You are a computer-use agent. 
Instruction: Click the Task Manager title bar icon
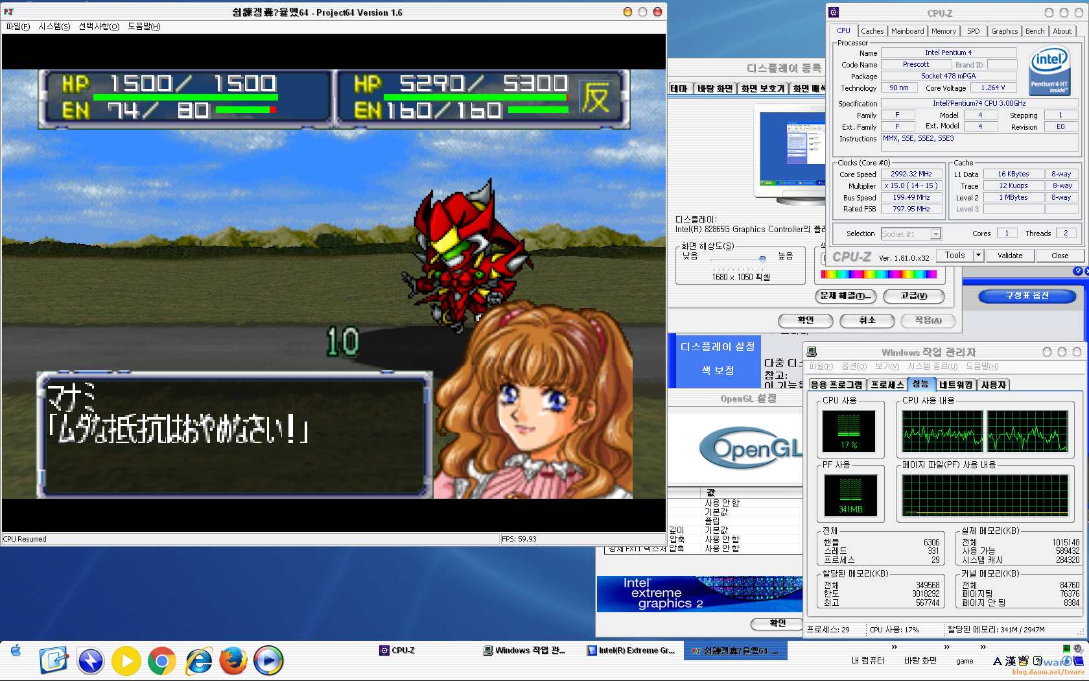coord(812,352)
